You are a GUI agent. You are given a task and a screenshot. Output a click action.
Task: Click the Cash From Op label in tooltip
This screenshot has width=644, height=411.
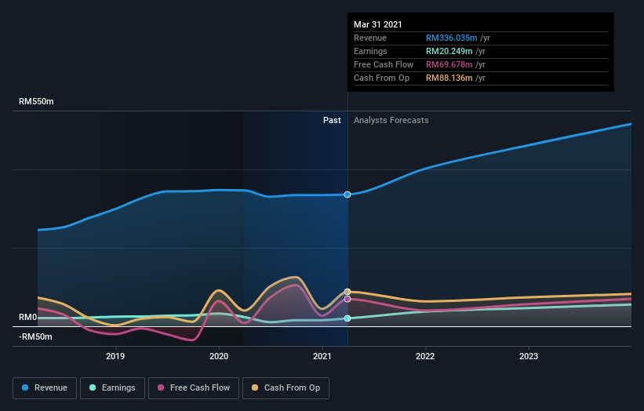tap(381, 78)
